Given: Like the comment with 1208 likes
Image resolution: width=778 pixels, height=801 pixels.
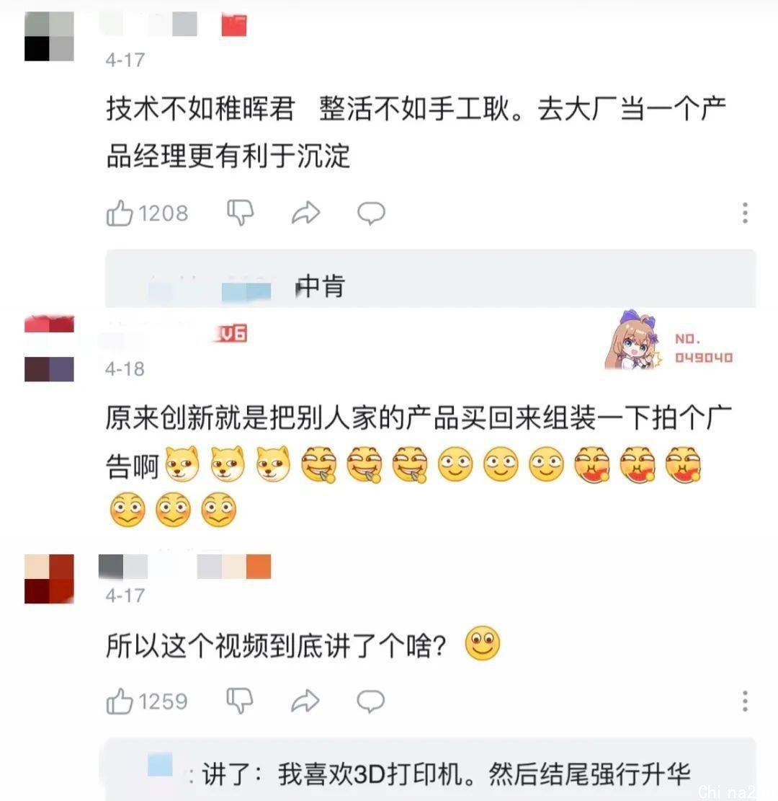Looking at the screenshot, I should click(x=147, y=213).
